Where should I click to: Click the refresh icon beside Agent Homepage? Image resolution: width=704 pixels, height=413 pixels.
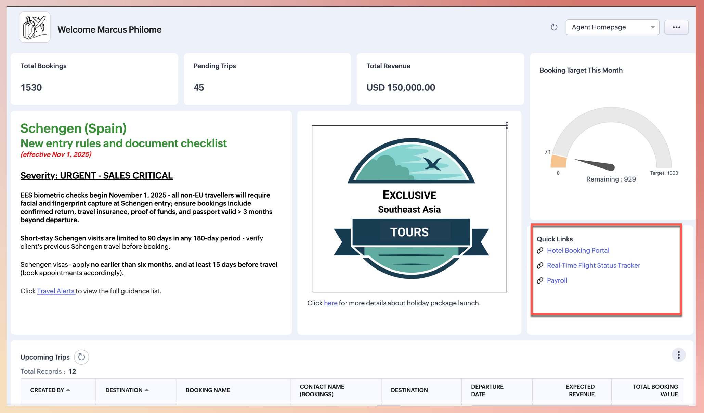click(x=554, y=27)
